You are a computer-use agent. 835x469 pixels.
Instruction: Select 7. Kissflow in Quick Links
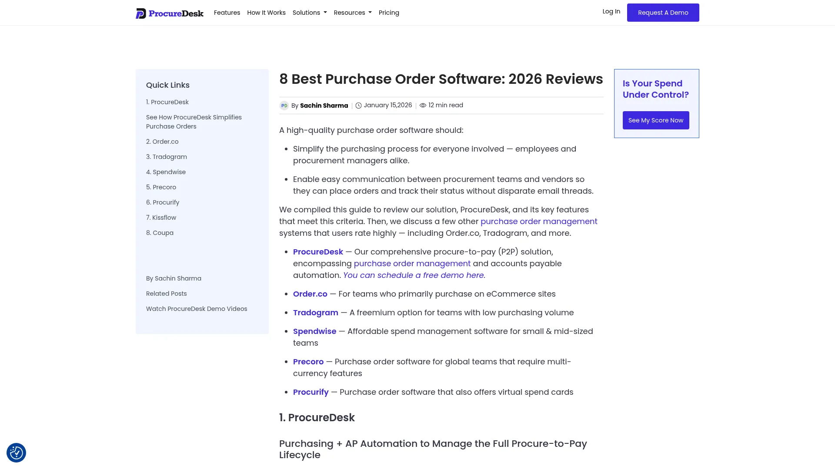tap(161, 218)
